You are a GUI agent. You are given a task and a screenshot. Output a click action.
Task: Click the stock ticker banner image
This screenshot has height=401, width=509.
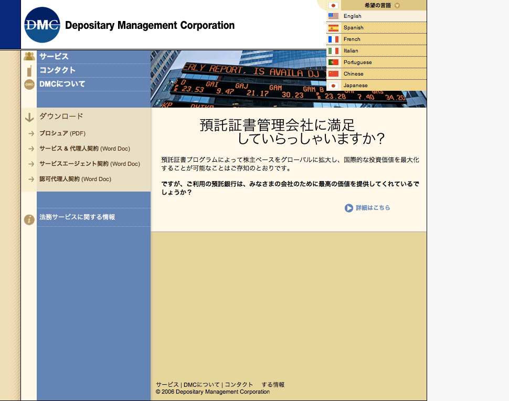click(236, 79)
